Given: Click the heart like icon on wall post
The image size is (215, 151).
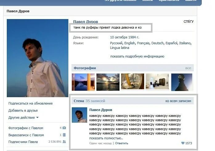Looking at the screenshot, I should coord(183,143).
